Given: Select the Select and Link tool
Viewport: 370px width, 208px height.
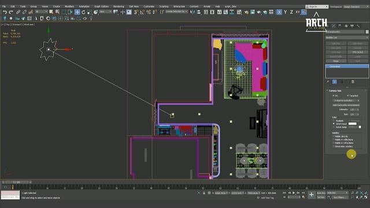Looking at the screenshot, I should pos(18,12).
